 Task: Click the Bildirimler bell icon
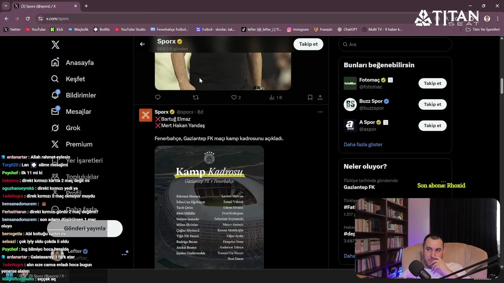tap(55, 95)
